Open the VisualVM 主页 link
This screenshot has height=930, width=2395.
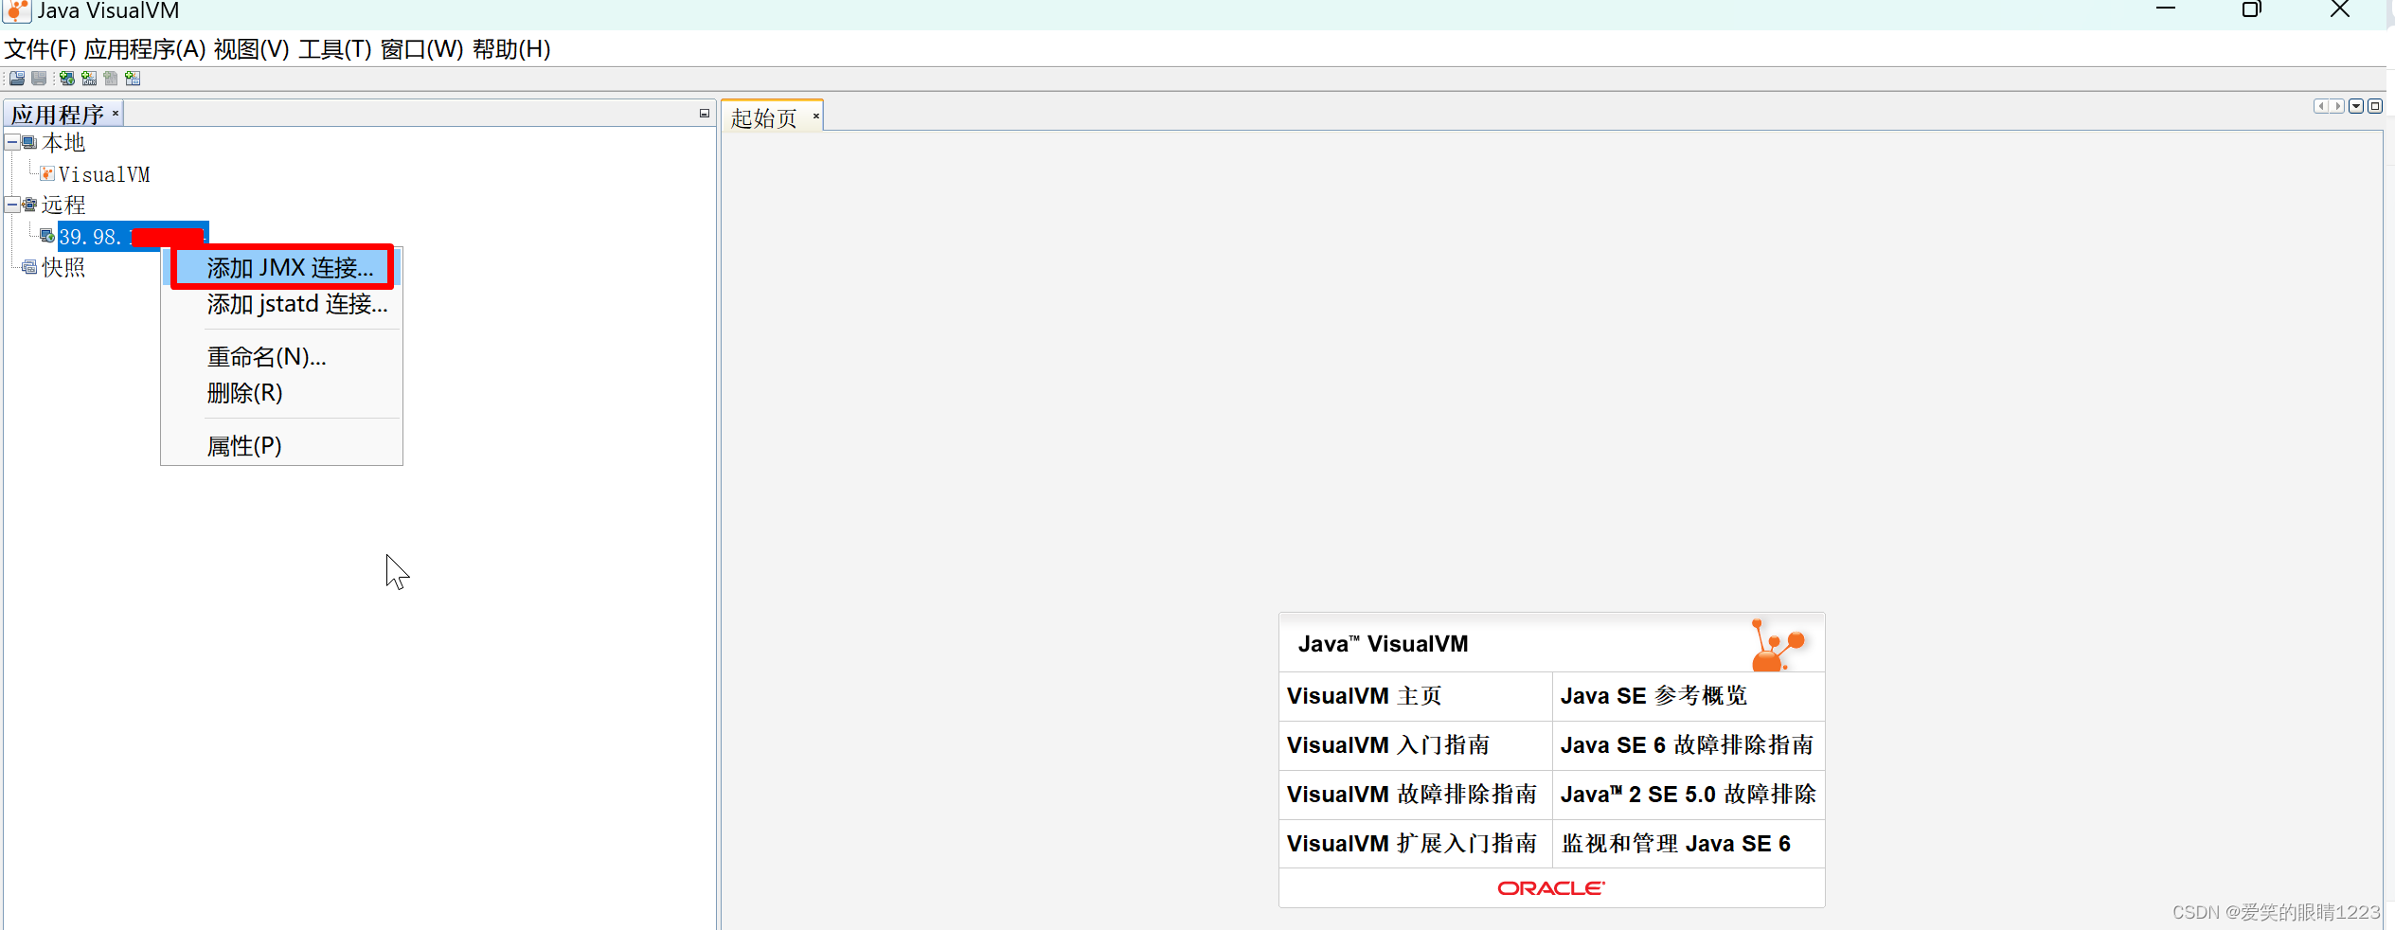pos(1364,696)
